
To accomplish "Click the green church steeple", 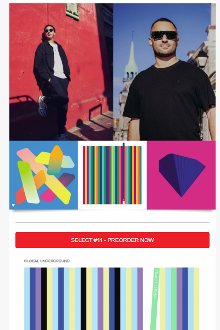I will [132, 58].
